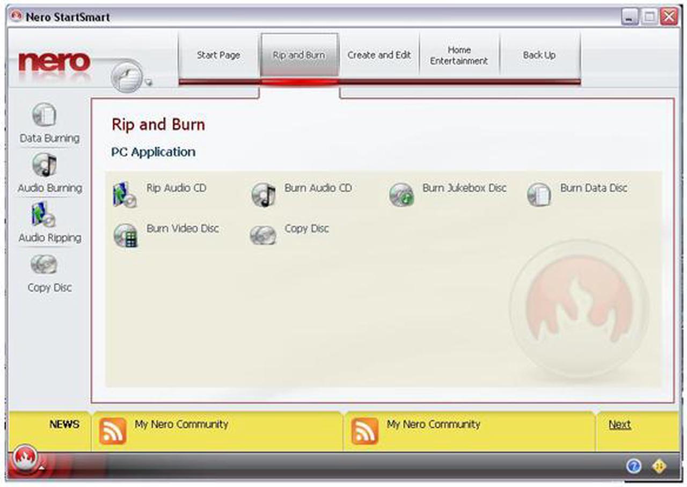
Task: Click Copy Disc icon in PC Application
Action: [x=264, y=235]
